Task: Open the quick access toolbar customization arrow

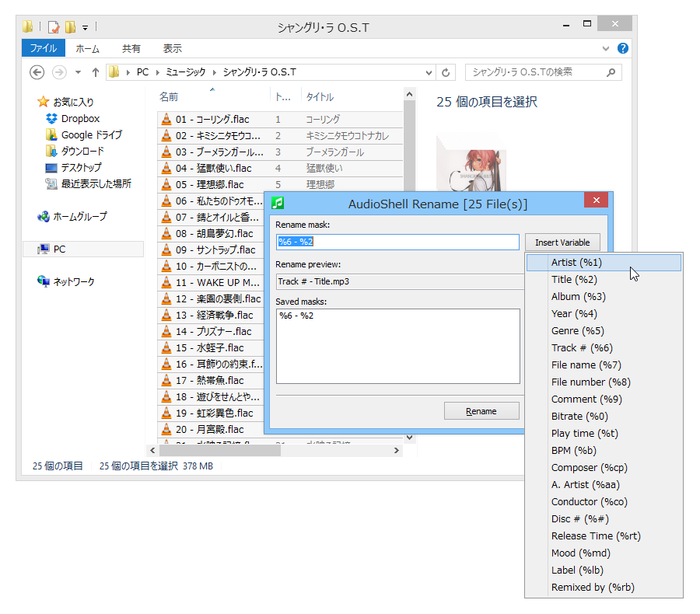Action: (84, 26)
